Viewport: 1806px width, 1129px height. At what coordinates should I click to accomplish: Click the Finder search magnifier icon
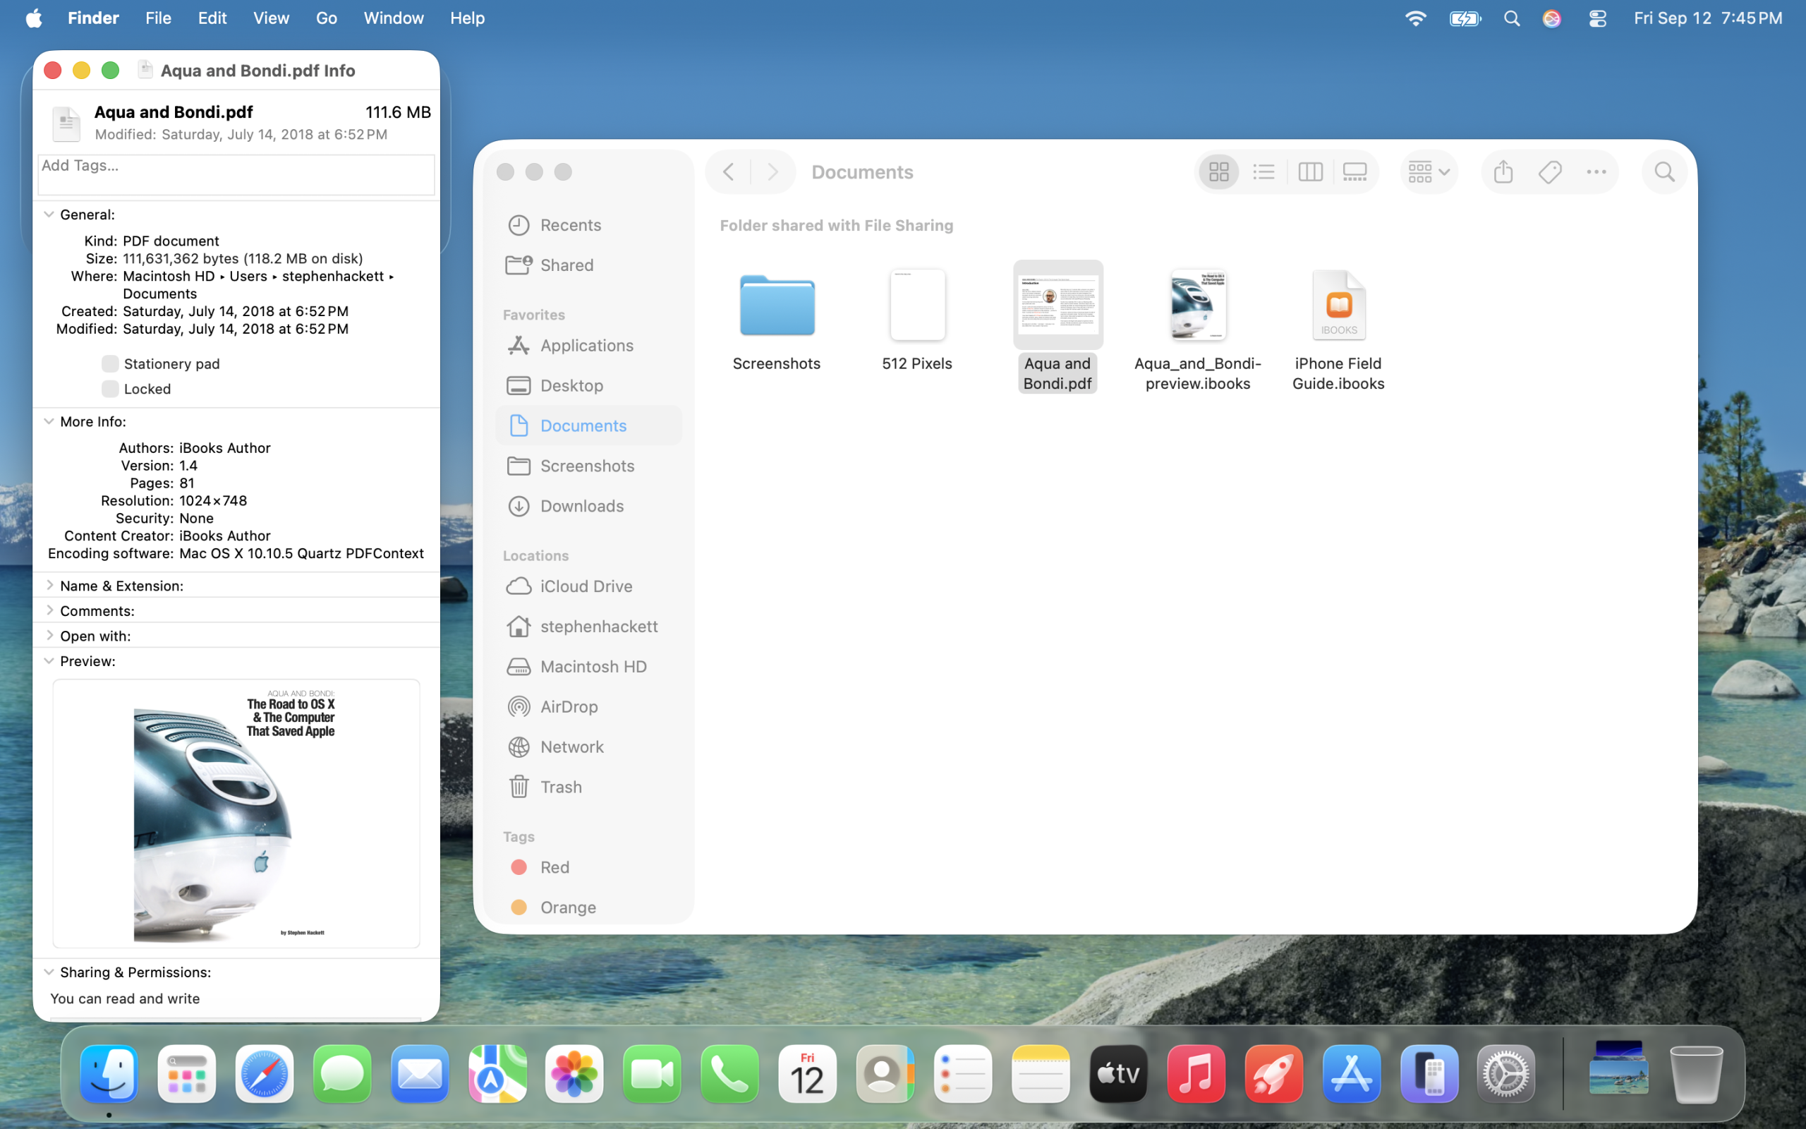pyautogui.click(x=1663, y=171)
